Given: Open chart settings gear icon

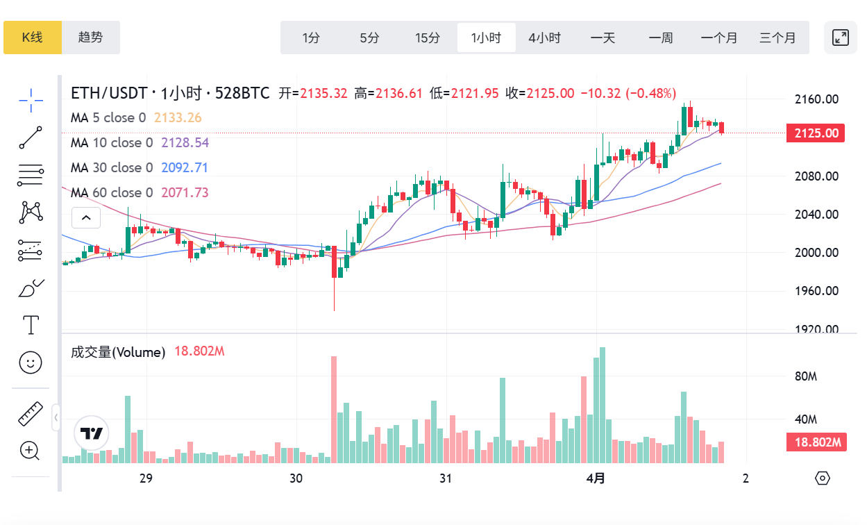Looking at the screenshot, I should point(823,478).
